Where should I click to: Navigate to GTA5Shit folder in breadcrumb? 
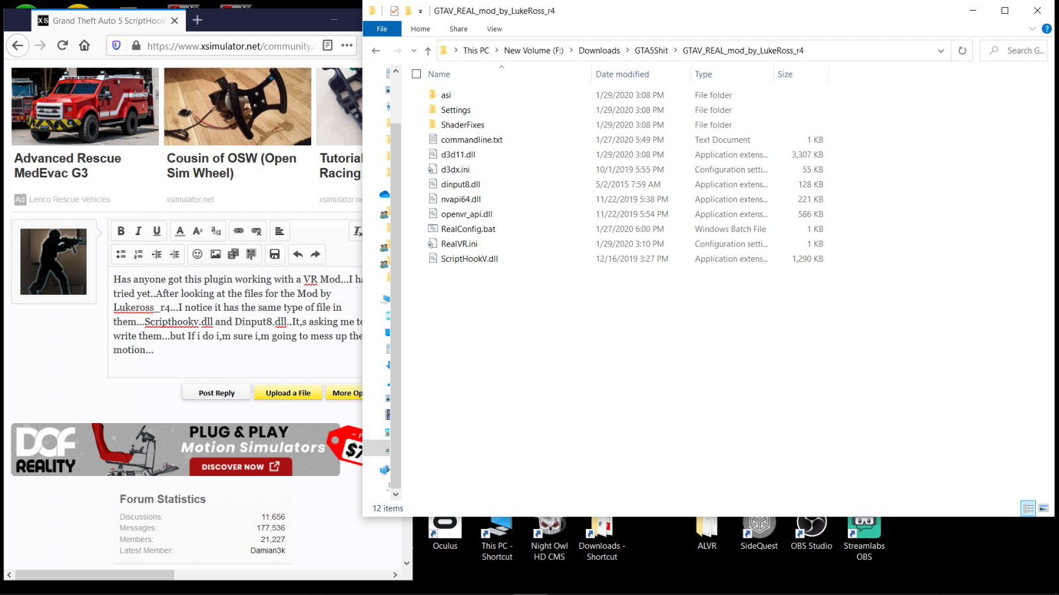[x=651, y=50]
